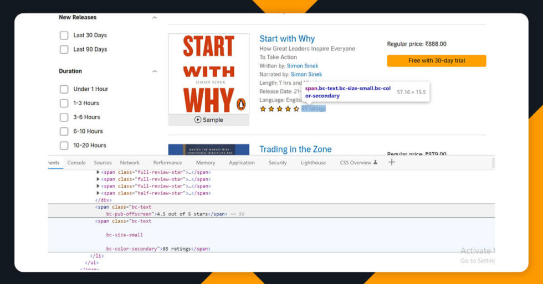The height and width of the screenshot is (284, 543).
Task: Click the bc-size-small class line
Action: pos(124,235)
